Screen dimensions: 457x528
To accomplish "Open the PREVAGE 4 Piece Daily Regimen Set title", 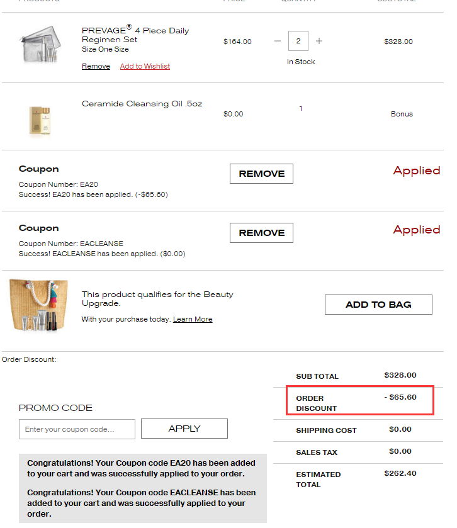I will pyautogui.click(x=135, y=35).
